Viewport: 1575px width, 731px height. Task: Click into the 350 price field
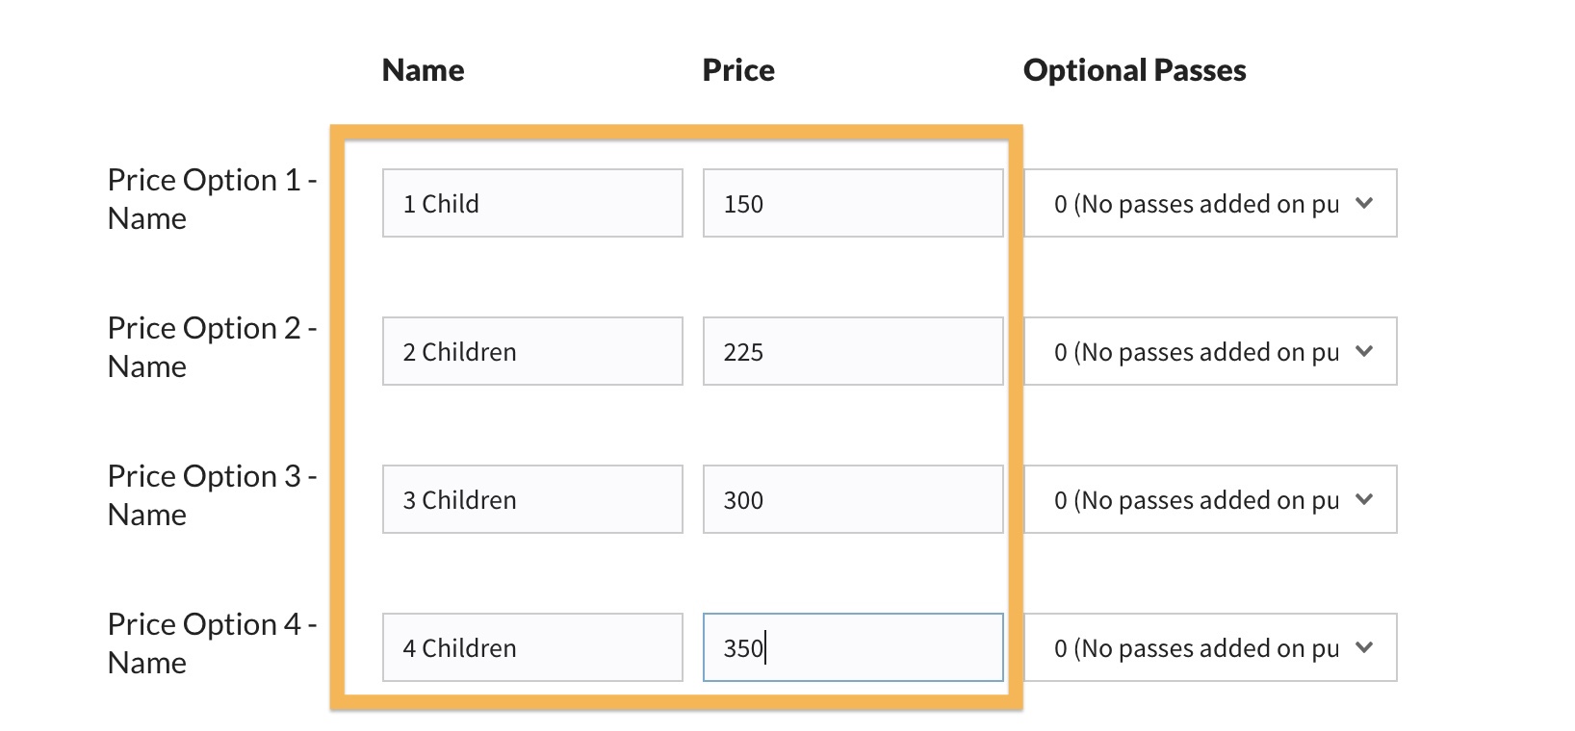(853, 647)
